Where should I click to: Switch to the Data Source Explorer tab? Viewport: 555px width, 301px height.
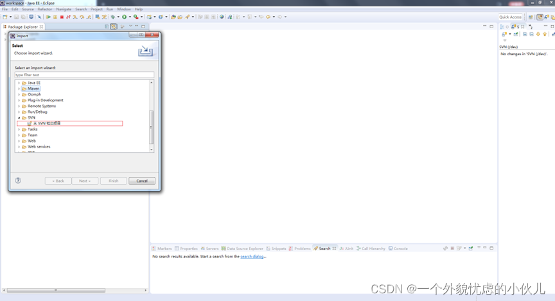(242, 248)
